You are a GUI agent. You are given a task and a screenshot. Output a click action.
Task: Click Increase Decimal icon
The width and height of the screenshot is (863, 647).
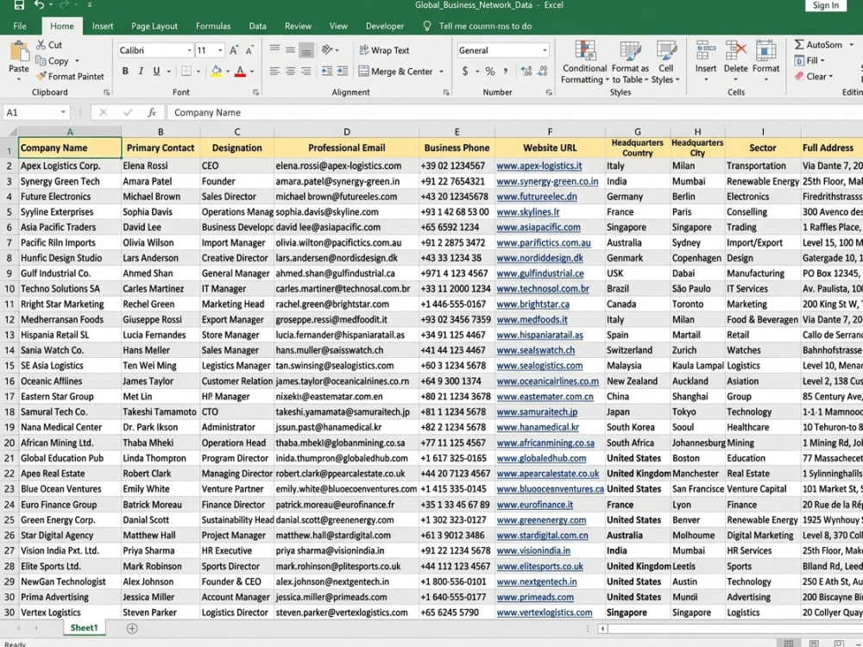tap(526, 71)
